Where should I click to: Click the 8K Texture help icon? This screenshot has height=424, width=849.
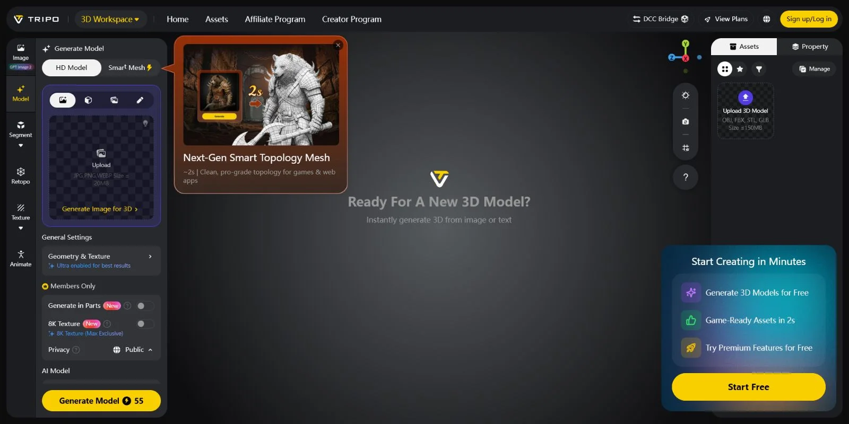107,324
